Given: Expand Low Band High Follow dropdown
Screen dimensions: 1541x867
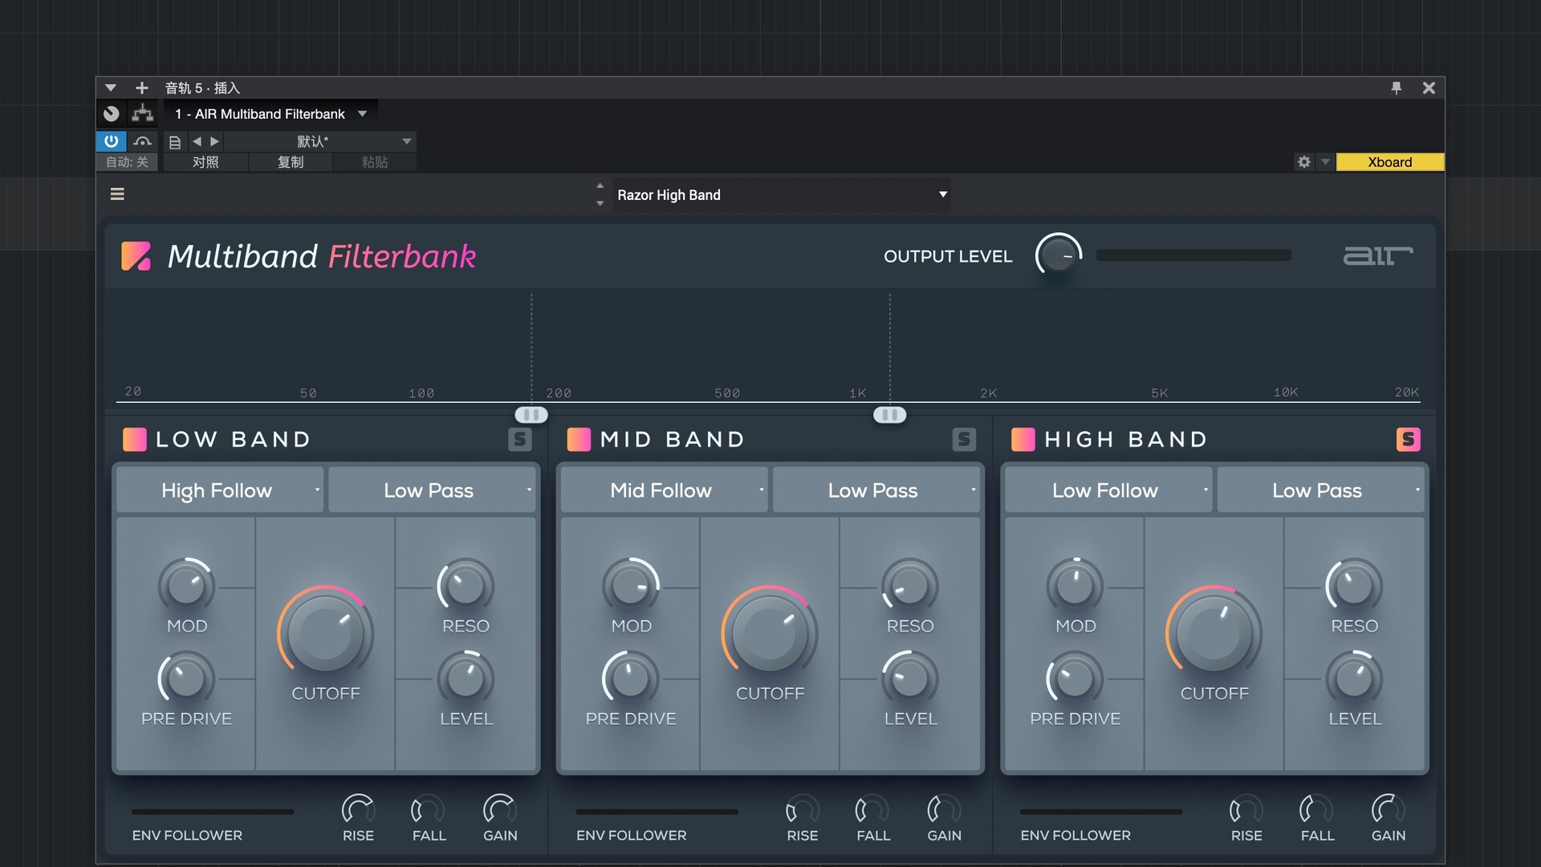Looking at the screenshot, I should 219,490.
